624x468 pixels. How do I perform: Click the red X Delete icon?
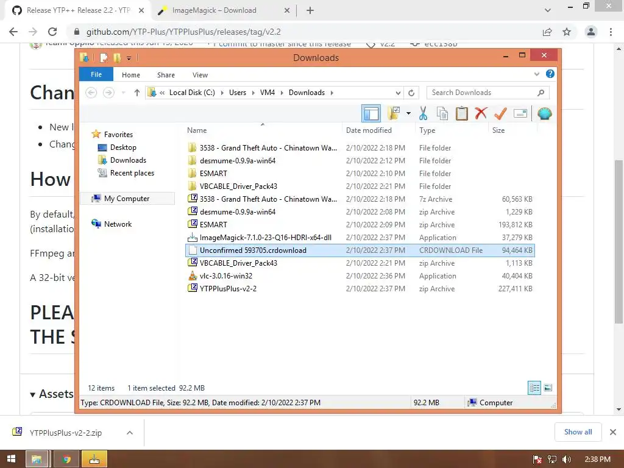pyautogui.click(x=481, y=113)
